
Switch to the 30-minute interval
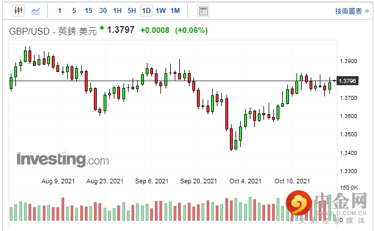tap(102, 11)
